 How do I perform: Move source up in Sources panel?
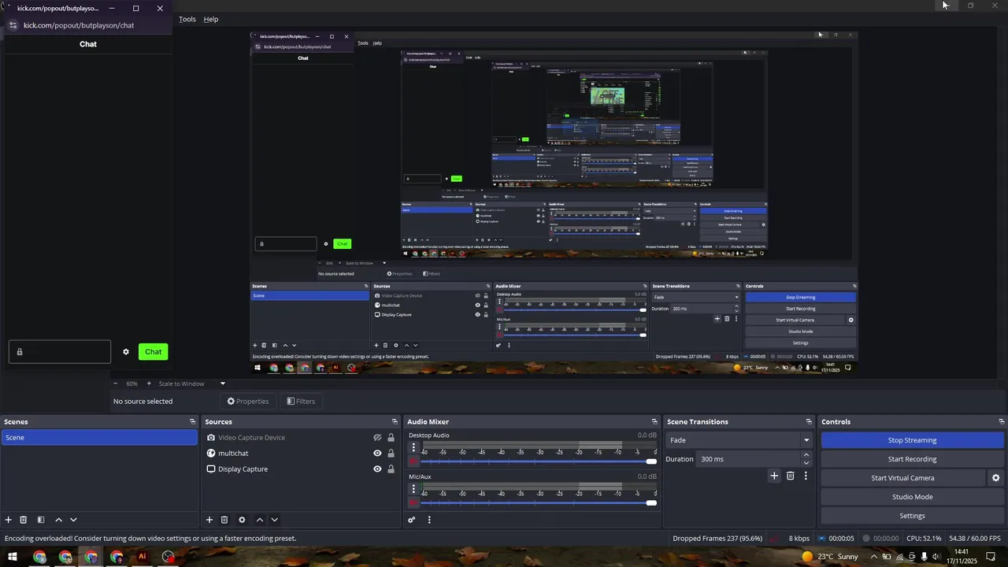(x=258, y=520)
